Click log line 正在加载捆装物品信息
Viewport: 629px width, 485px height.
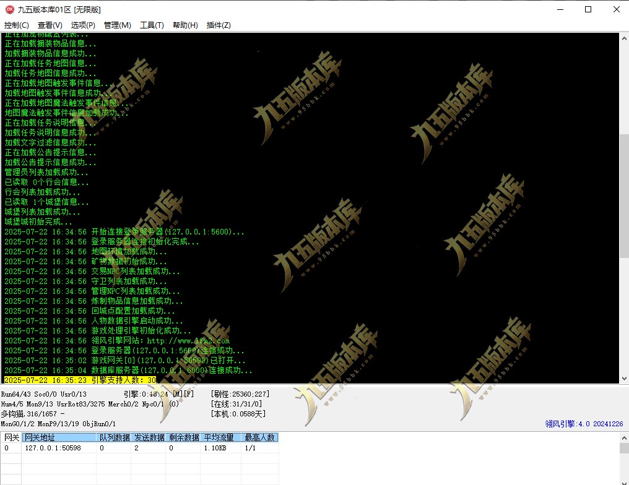tap(51, 43)
